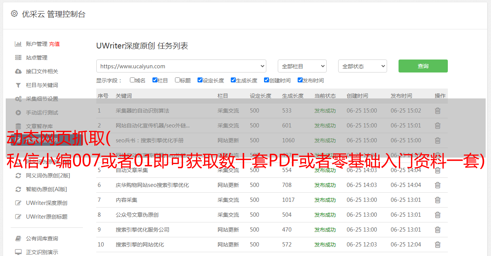Delete the seo兵书 task with trash icon
The height and width of the screenshot is (256, 491).
point(438,140)
